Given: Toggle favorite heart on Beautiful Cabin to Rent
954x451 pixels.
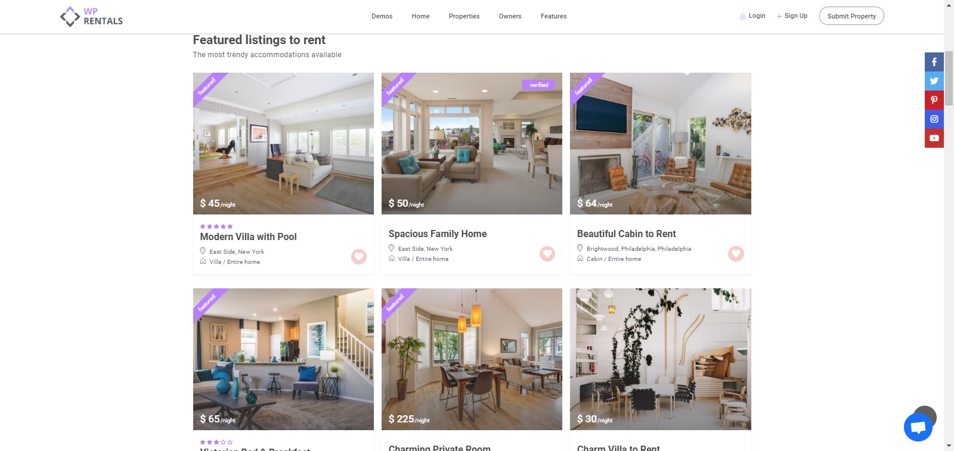Looking at the screenshot, I should pyautogui.click(x=736, y=254).
